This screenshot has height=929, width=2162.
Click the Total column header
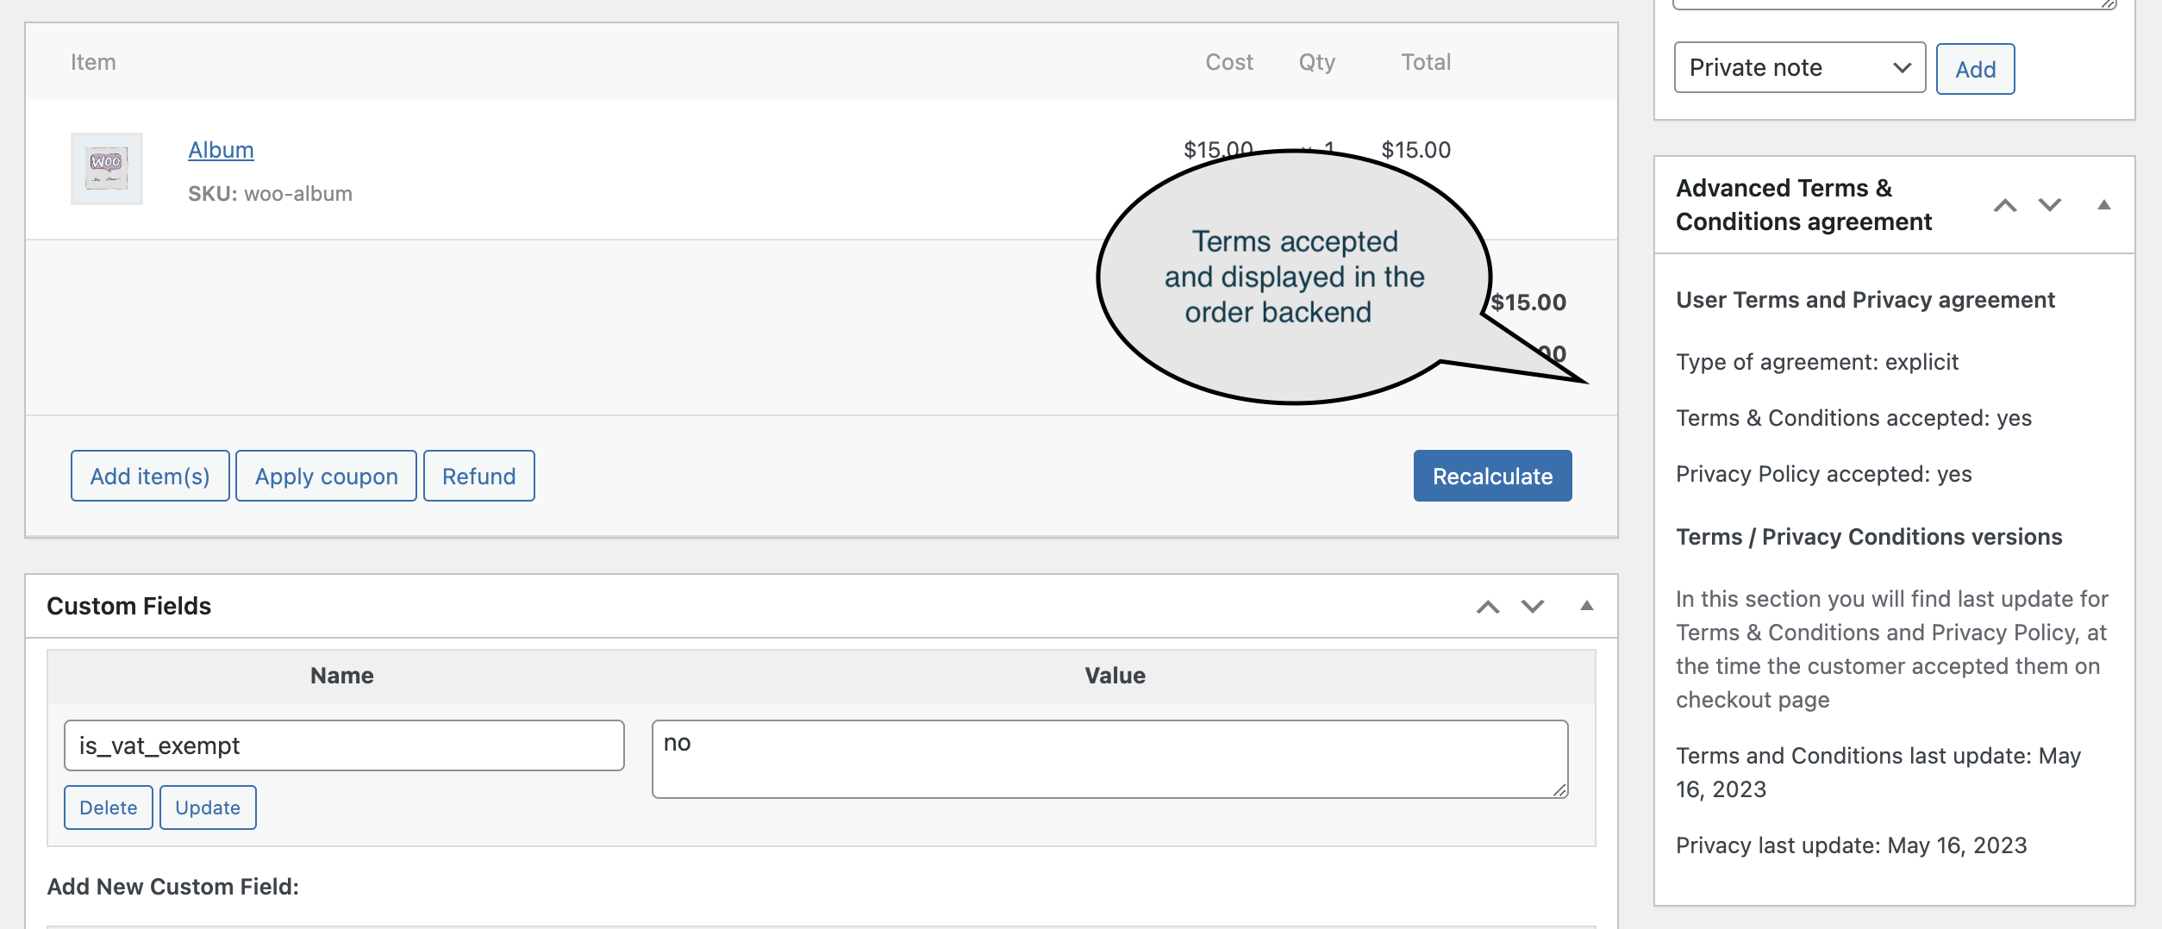[1426, 62]
